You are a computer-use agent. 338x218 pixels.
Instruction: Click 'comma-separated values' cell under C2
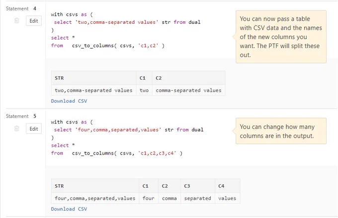coord(188,90)
